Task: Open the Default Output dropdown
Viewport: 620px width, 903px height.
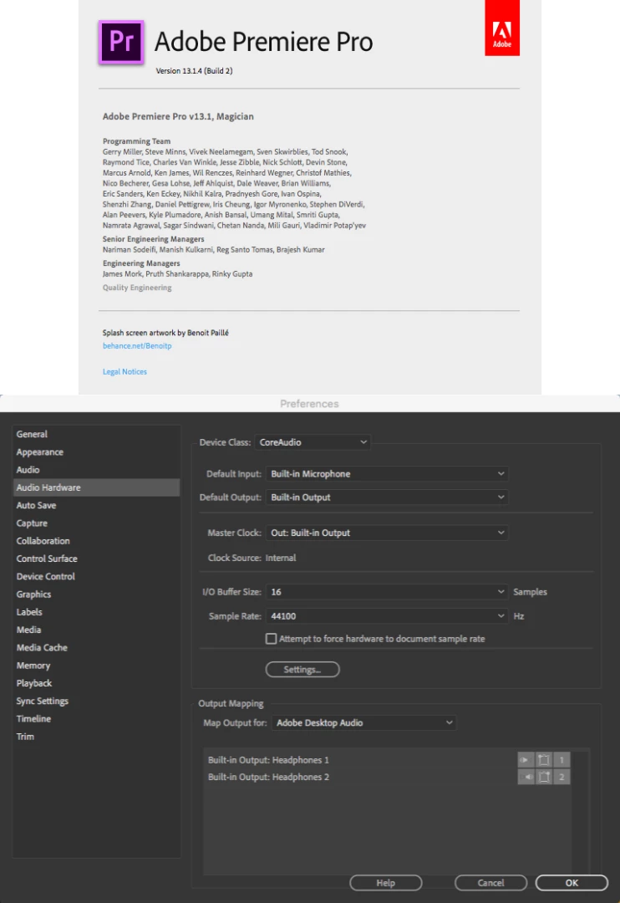Action: tap(387, 497)
